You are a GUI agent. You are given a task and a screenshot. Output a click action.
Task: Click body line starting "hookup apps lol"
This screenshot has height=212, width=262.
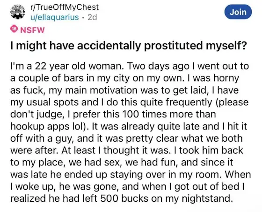point(129,126)
